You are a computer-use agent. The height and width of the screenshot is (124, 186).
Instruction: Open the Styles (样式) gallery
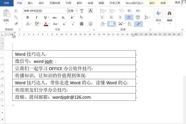click(158, 16)
